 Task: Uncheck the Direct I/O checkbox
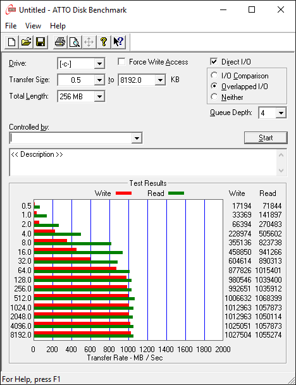point(214,61)
